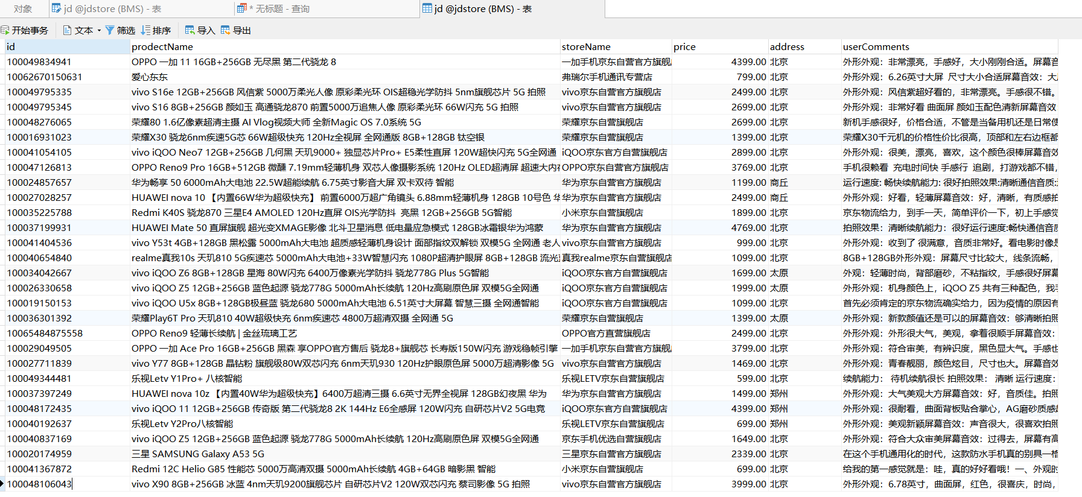
Task: Click price cell 2339.00
Action: (720, 454)
